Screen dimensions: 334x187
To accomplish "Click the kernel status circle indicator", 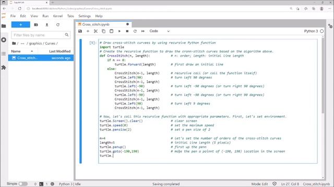I will click(x=322, y=31).
